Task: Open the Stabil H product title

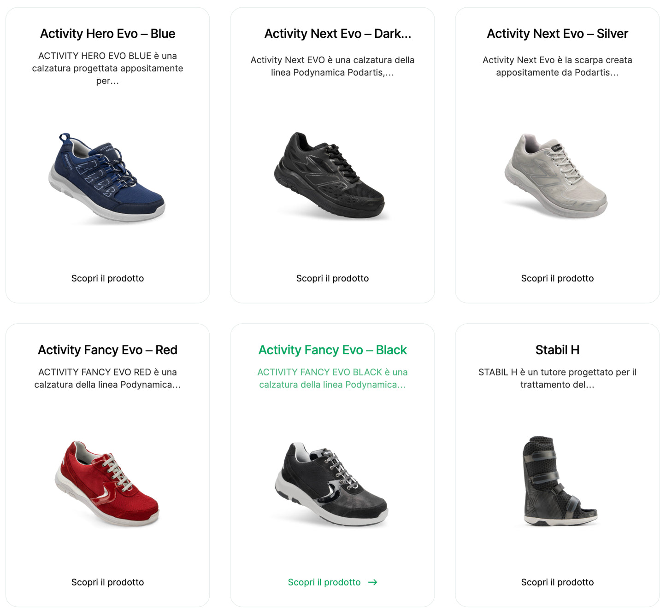Action: [x=558, y=350]
